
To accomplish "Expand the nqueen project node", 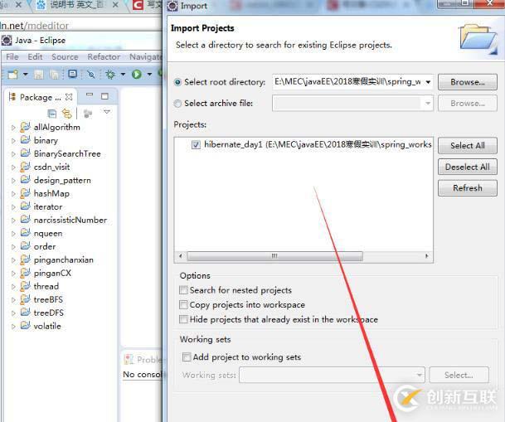I will pos(13,234).
